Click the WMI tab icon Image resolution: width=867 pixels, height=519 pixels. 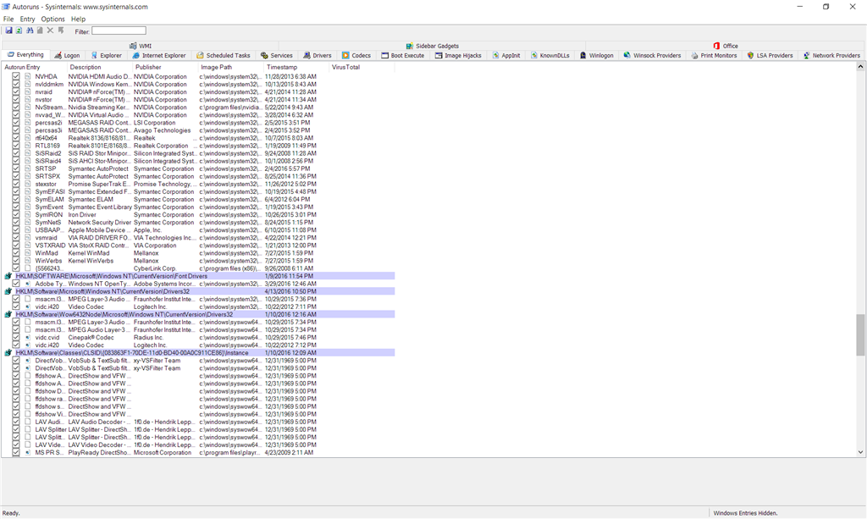pos(133,46)
